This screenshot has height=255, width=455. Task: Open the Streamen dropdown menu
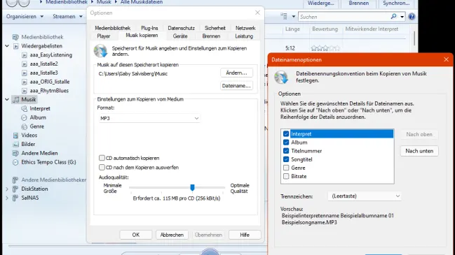coord(67,17)
